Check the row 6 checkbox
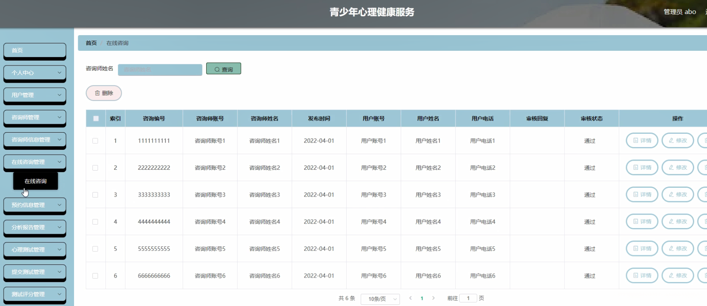The width and height of the screenshot is (707, 306). 95,276
